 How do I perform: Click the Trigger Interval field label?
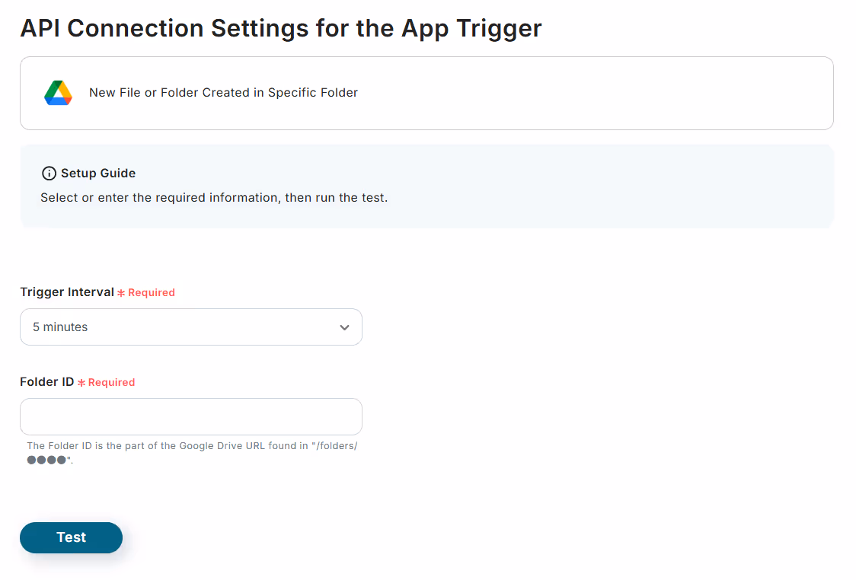click(67, 292)
